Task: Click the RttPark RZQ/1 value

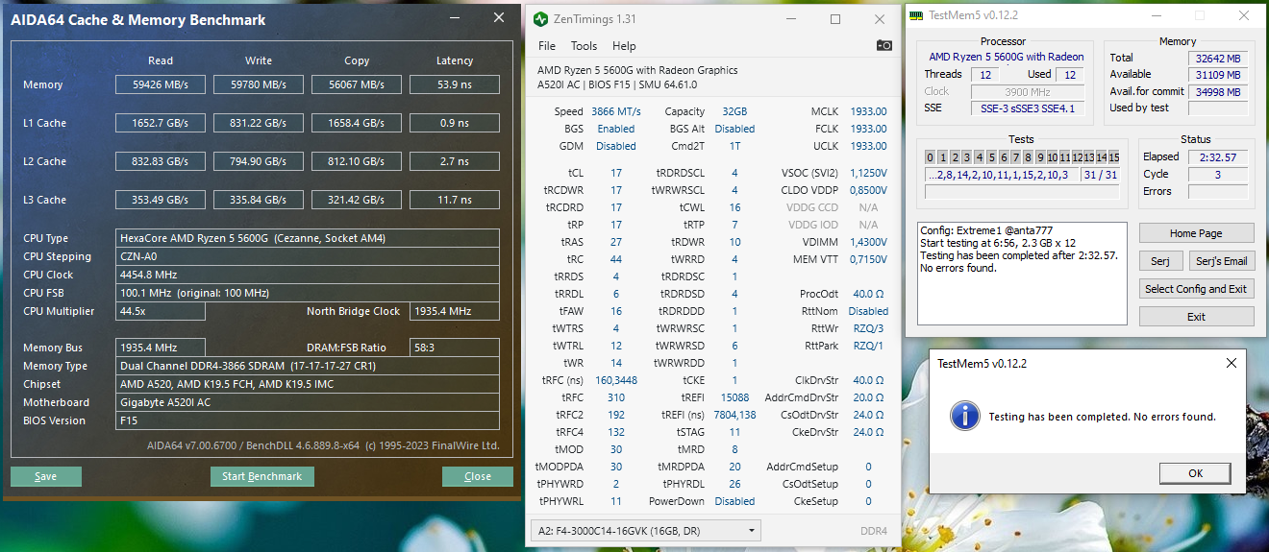Action: coord(868,346)
